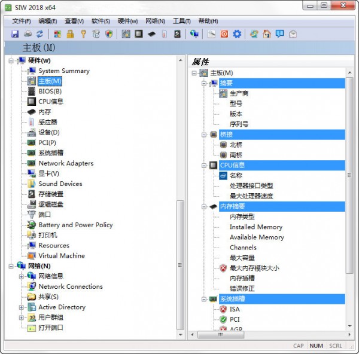Viewport: 359px width, 354px height.
Task: Click the envelope mail toolbar icon
Action: click(293, 34)
